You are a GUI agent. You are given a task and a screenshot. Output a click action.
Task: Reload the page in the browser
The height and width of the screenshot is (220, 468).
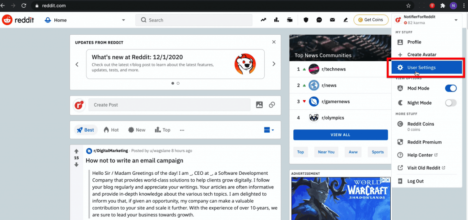[24, 5]
